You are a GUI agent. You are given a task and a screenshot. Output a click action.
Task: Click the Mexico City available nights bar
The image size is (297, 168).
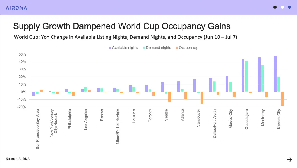227,84
